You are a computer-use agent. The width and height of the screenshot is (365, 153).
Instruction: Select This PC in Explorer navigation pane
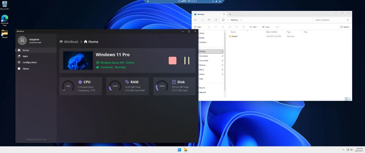coord(202,88)
